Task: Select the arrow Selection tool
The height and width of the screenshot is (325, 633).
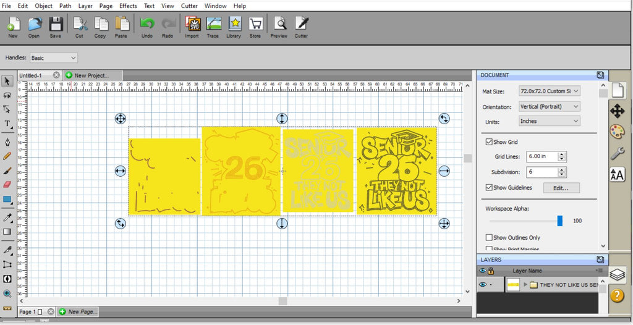Action: [7, 81]
